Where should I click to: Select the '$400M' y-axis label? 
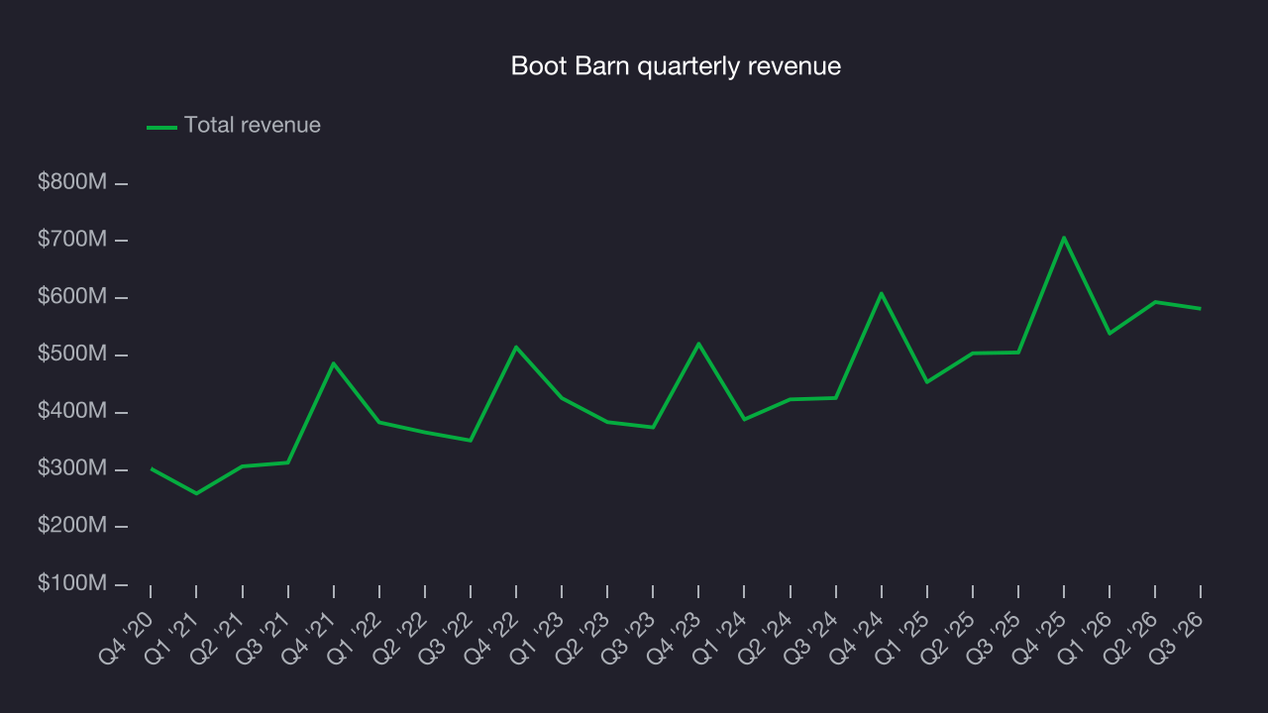[72, 411]
